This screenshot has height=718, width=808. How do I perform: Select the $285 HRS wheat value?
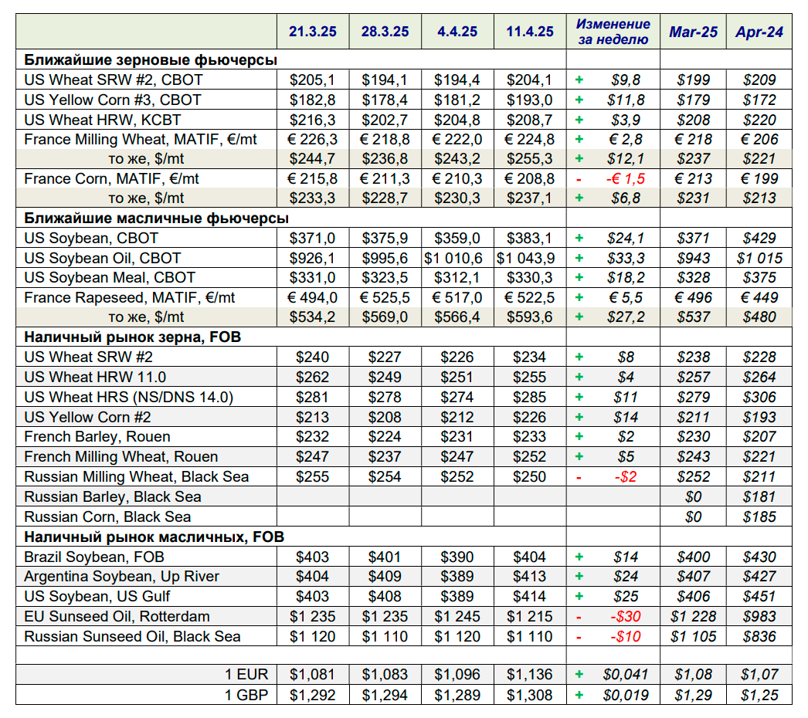click(530, 397)
